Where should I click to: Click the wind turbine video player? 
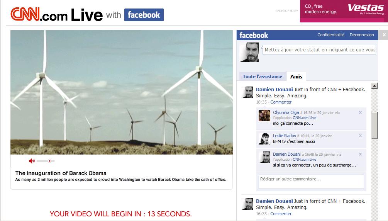tap(122, 92)
